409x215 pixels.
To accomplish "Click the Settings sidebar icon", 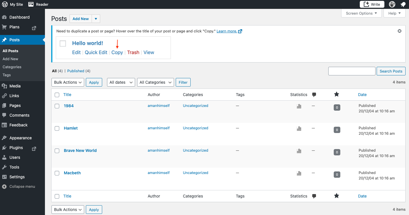I will pyautogui.click(x=4, y=177).
